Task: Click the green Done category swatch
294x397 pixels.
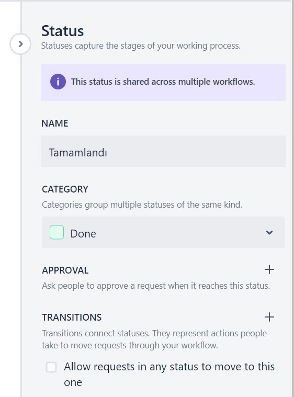Action: [x=56, y=232]
